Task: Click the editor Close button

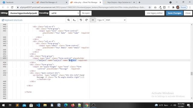Action: pos(188,13)
